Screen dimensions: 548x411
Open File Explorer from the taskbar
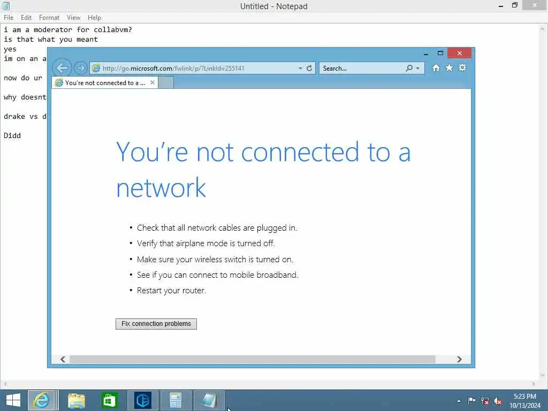[x=77, y=400]
